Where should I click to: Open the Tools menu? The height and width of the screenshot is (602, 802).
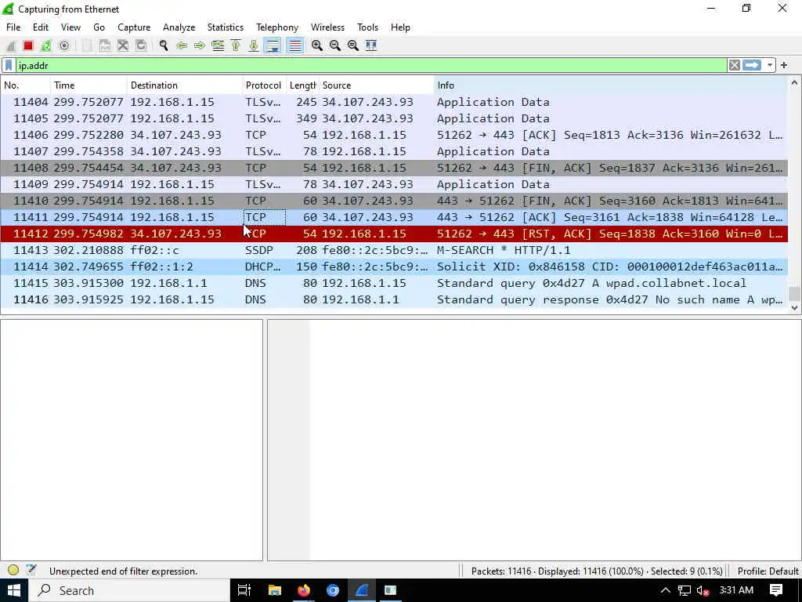coord(368,27)
